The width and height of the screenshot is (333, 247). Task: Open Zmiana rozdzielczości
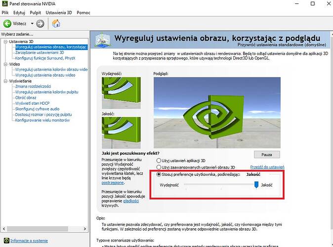point(33,86)
